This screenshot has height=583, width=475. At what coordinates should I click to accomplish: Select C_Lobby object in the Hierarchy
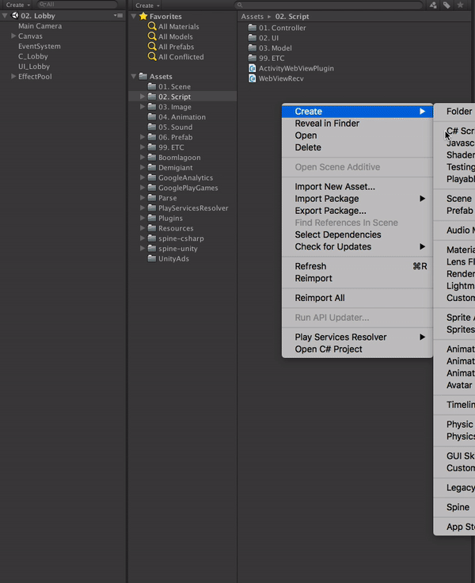33,56
